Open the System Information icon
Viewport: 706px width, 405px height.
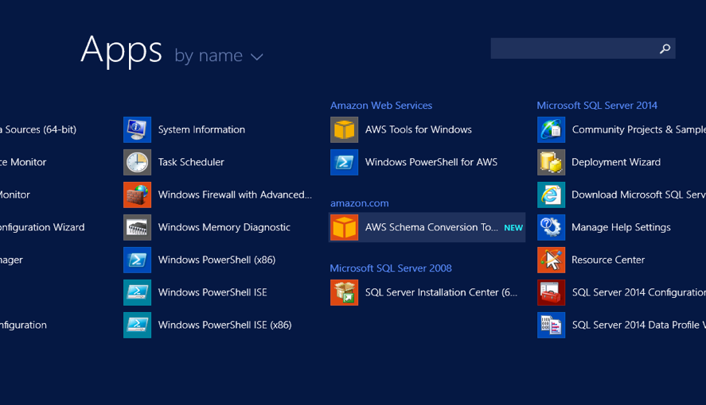coord(138,129)
